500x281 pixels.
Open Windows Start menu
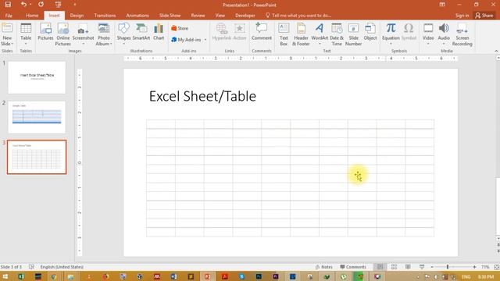pyautogui.click(x=5, y=276)
